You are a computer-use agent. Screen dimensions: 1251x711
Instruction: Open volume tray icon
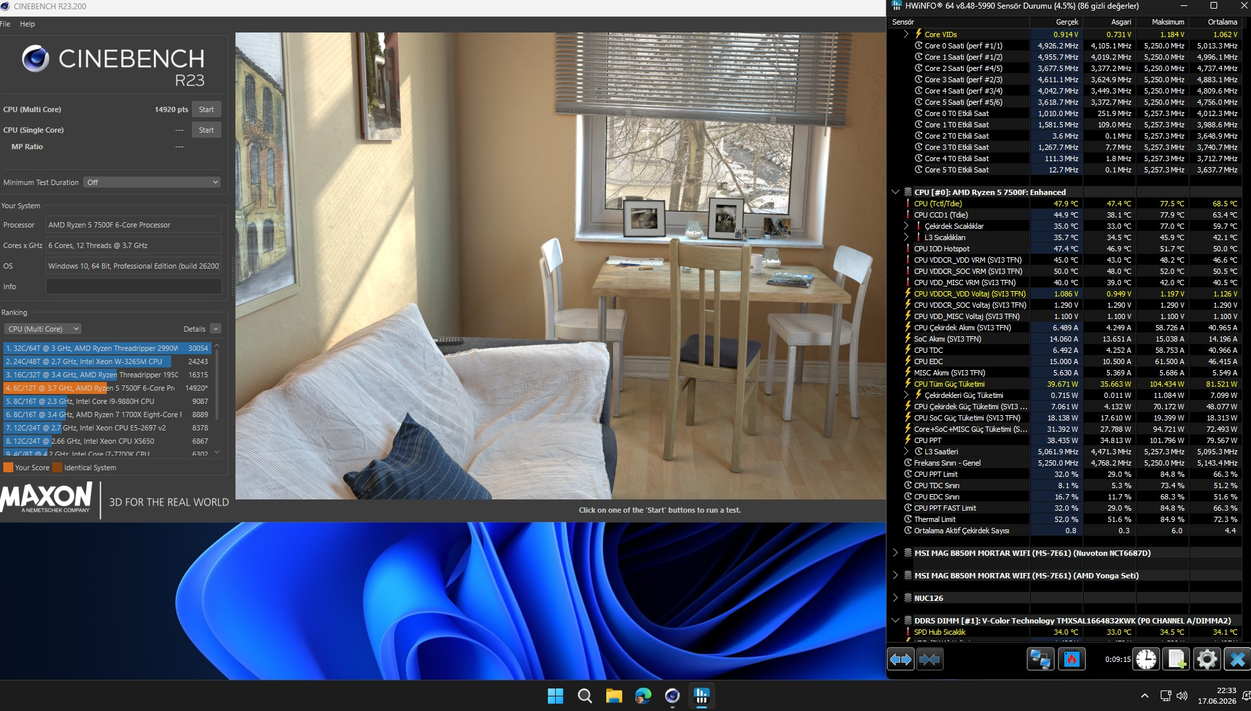click(1182, 696)
